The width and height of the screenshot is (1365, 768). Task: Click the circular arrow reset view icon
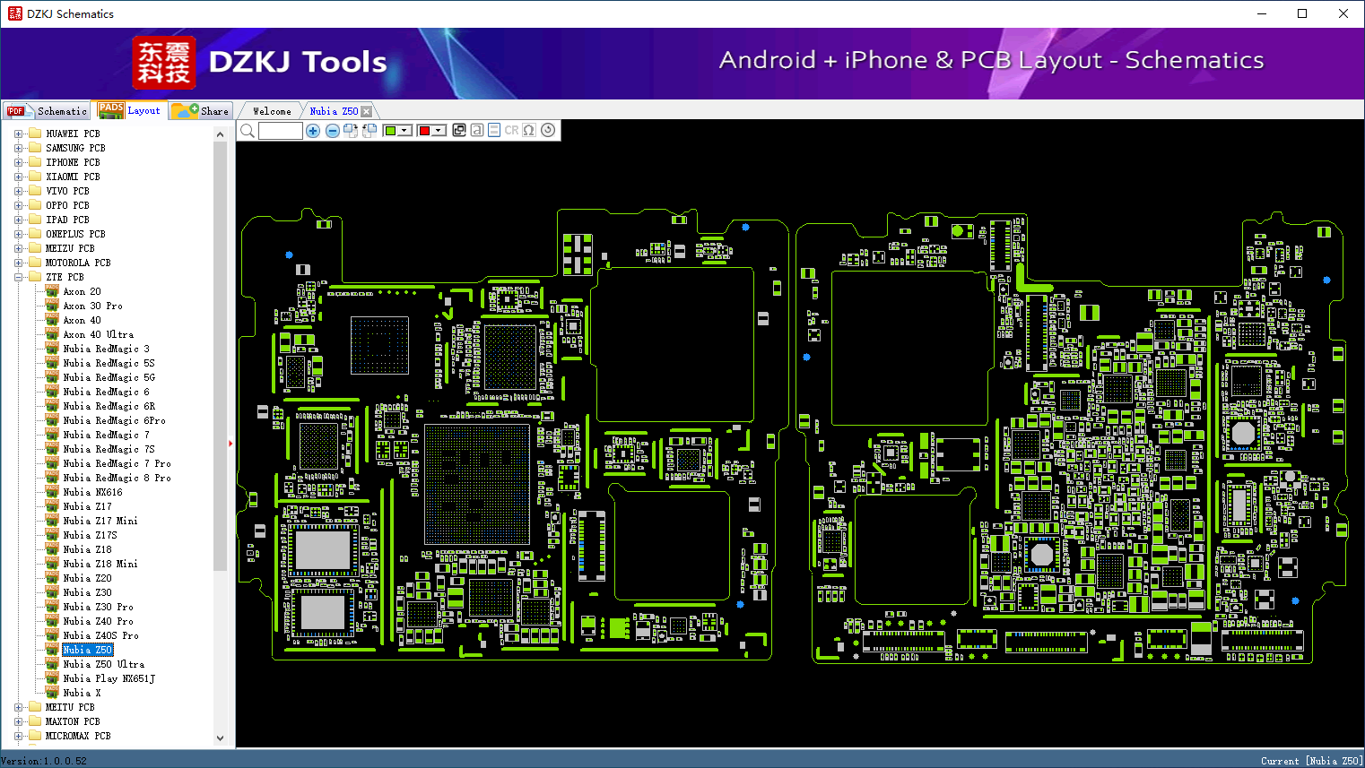tap(548, 130)
